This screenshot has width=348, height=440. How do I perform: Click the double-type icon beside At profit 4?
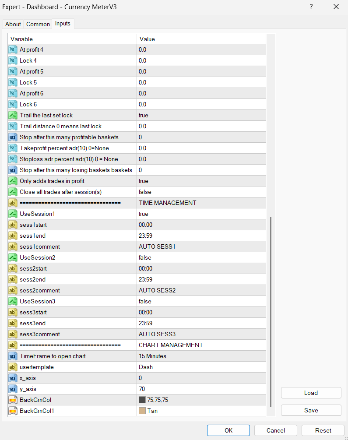[x=13, y=49]
